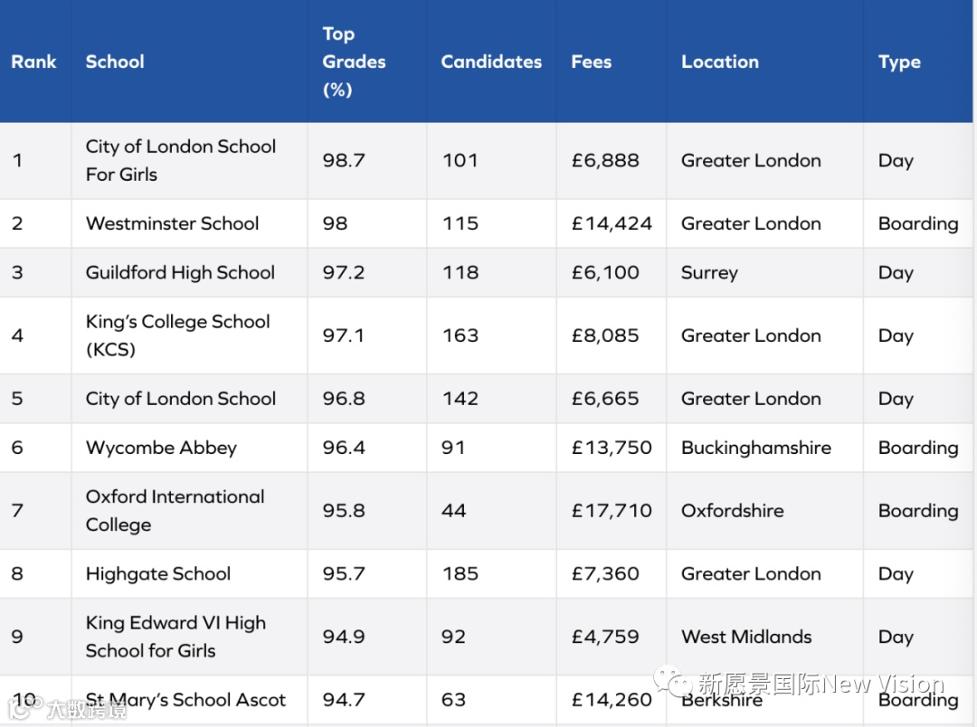977x727 pixels.
Task: Select the West Midlands location cell
Action: [x=746, y=637]
